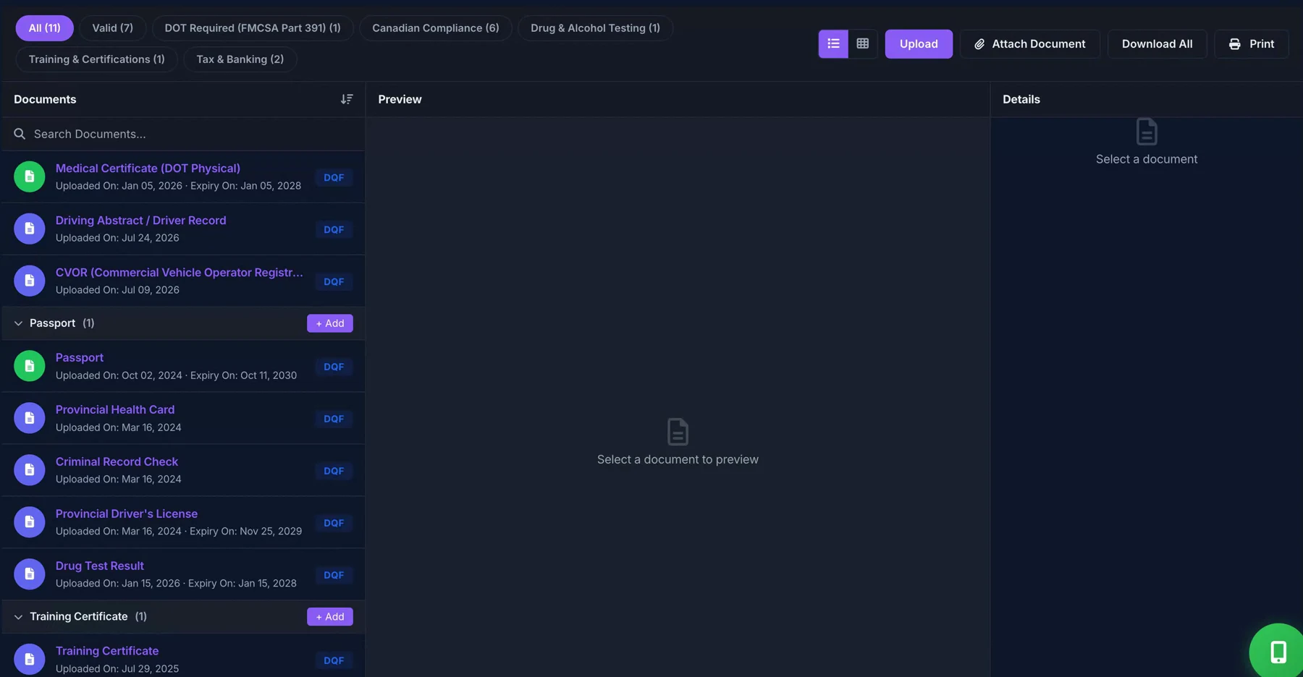The width and height of the screenshot is (1303, 677).
Task: Click DQF badge on Medical Certificate
Action: point(334,177)
